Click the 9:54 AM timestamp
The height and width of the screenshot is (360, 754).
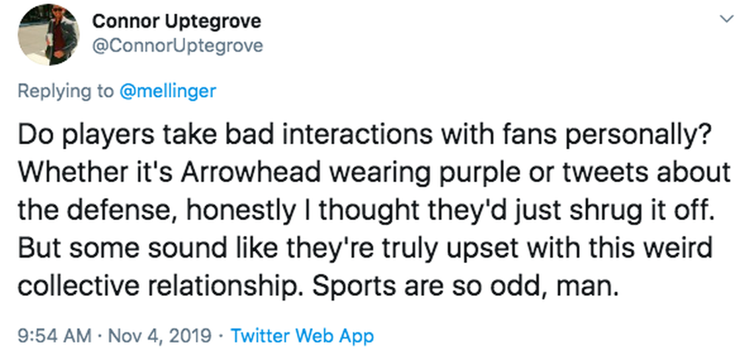click(x=54, y=336)
